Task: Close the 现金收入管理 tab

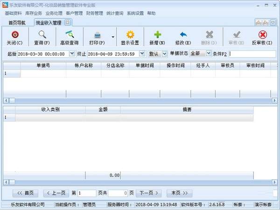Action: coord(68,22)
